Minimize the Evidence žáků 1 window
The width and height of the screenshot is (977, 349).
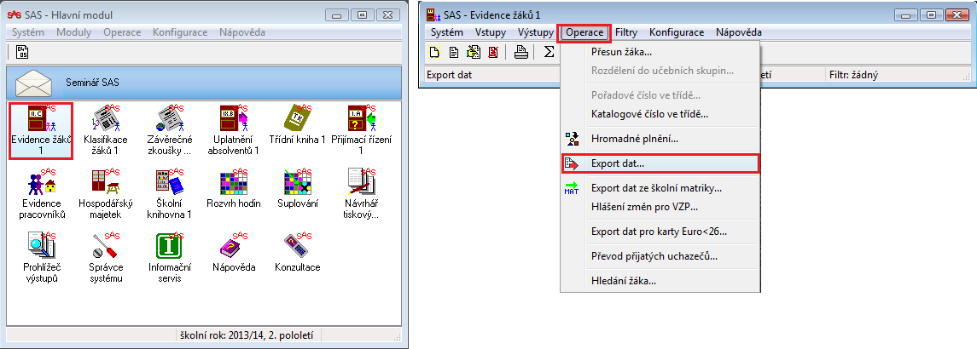906,14
